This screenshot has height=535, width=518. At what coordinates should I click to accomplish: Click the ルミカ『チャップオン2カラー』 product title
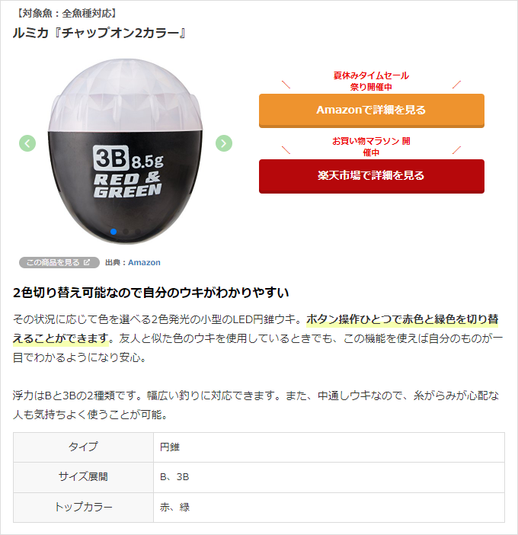click(x=100, y=33)
